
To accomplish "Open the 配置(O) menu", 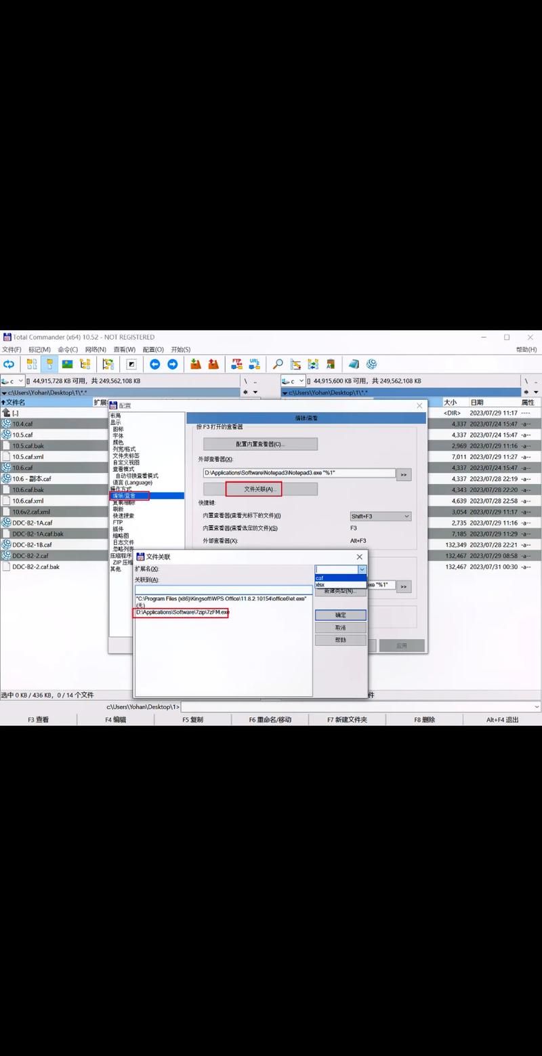I will [x=153, y=350].
